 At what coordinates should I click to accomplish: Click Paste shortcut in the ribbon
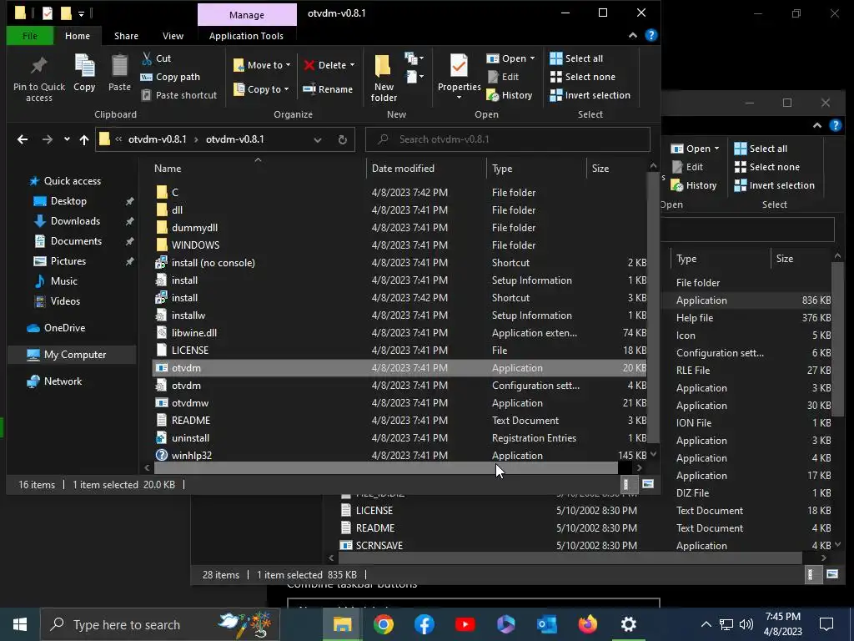(x=179, y=95)
